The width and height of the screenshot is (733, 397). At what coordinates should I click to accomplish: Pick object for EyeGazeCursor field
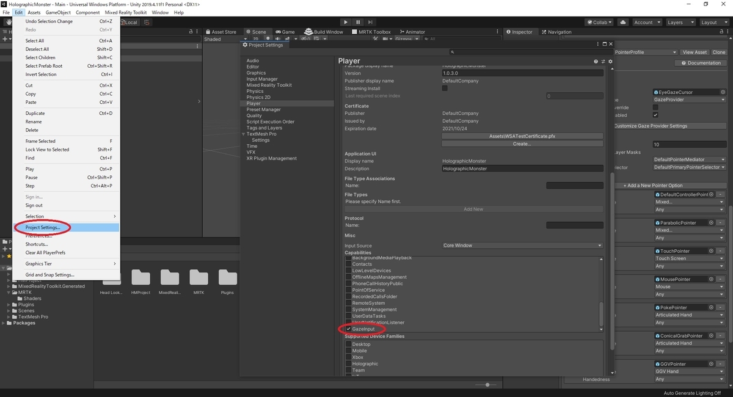(x=723, y=92)
